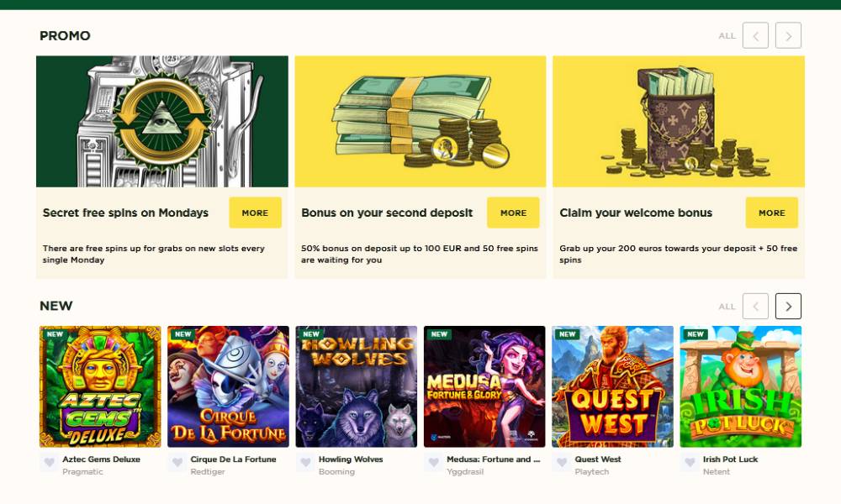Viewport: 841px width, 504px height.
Task: Open Aztec Gems Deluxe game thumbnail
Action: (x=100, y=386)
